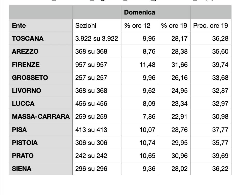Click the '% ore 19' column header
This screenshot has height=195, width=247.
pyautogui.click(x=174, y=25)
